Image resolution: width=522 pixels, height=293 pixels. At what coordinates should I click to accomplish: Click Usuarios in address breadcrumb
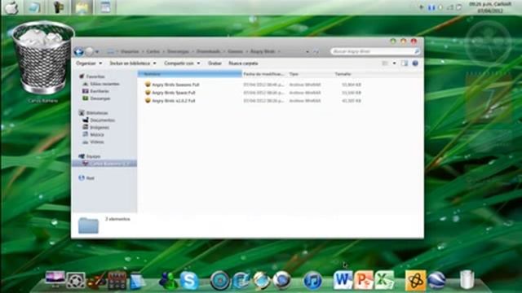point(130,51)
